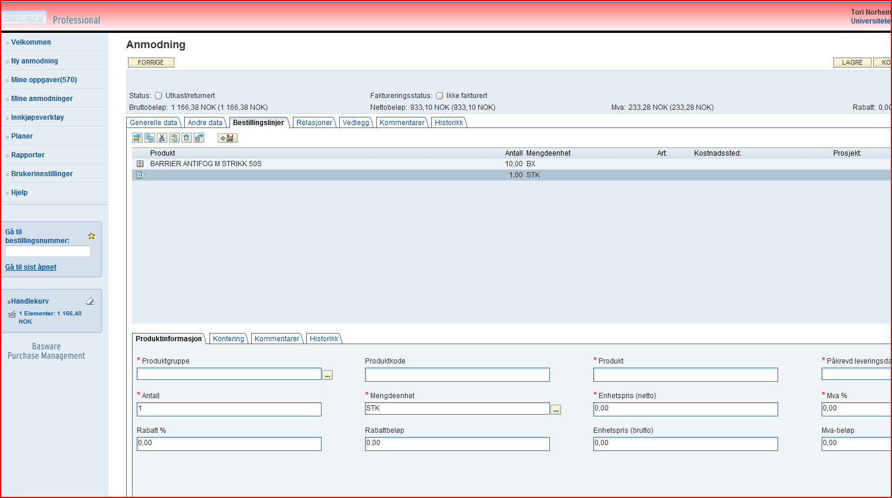This screenshot has width=892, height=498.
Task: Click the Mva-beløp input field
Action: (x=856, y=444)
